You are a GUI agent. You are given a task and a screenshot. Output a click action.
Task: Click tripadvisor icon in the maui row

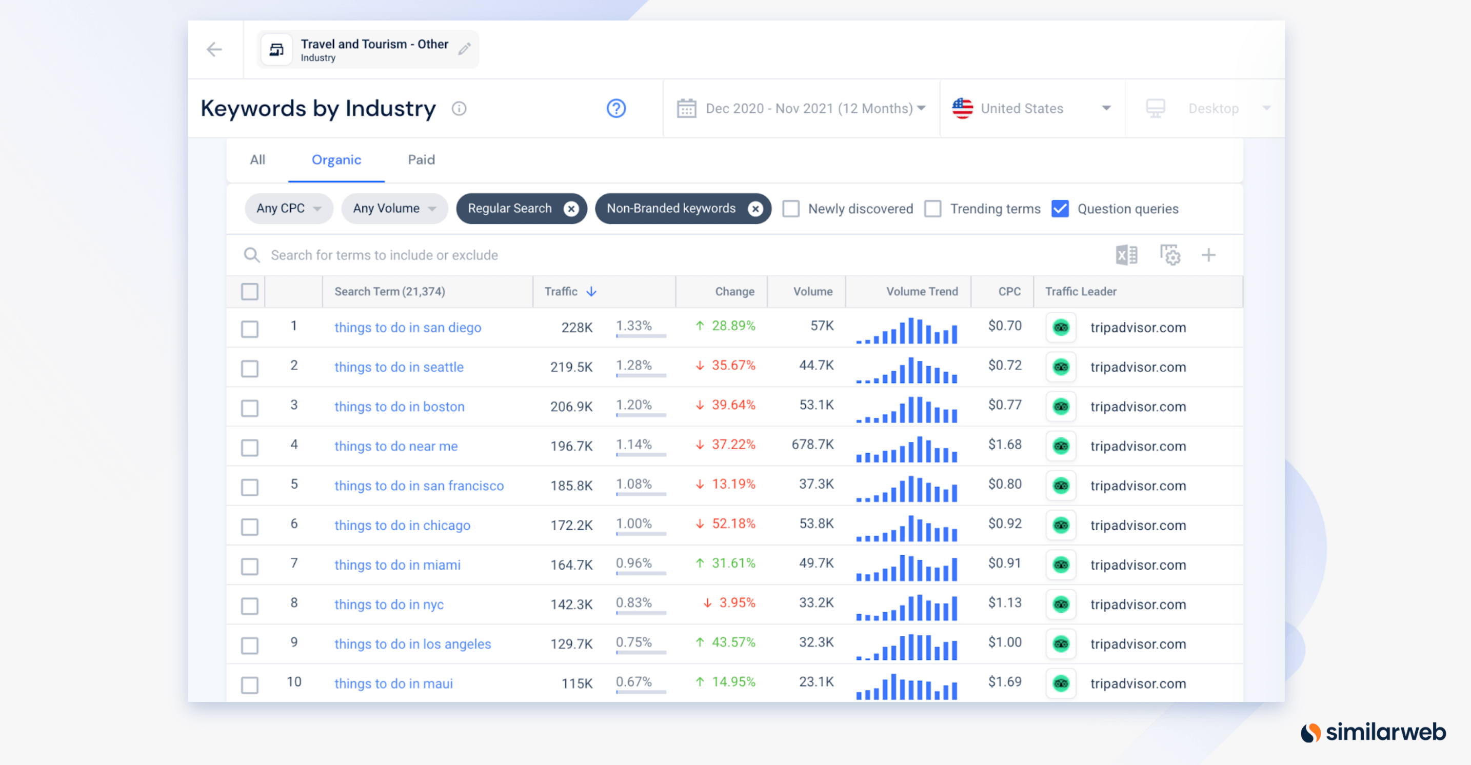pyautogui.click(x=1061, y=683)
